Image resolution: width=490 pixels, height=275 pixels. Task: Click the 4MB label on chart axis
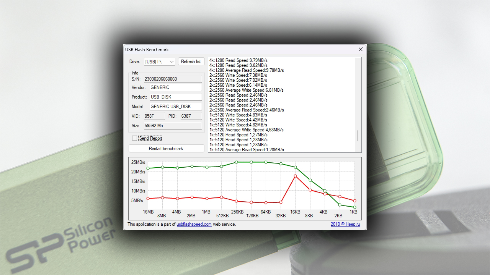tap(176, 212)
